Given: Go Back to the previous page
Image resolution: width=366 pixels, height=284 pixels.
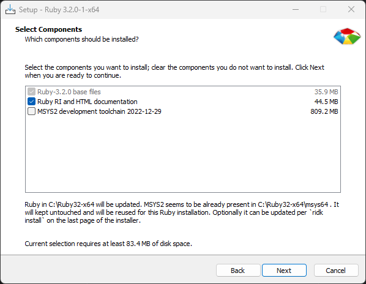Looking at the screenshot, I should [x=238, y=271].
